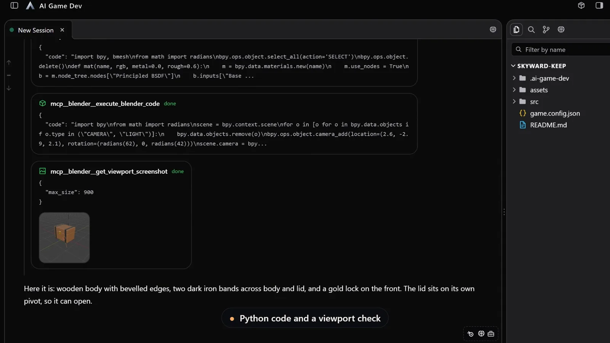610x343 pixels.
Task: Click the done status beside execute_blender_code
Action: click(x=170, y=104)
